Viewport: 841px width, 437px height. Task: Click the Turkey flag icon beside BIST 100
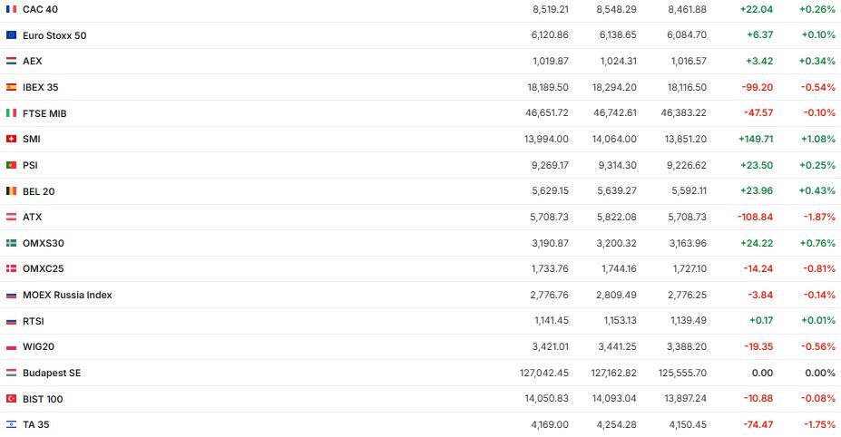coord(11,399)
